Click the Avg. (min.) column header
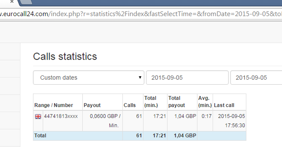The width and height of the screenshot is (282, 147). (205, 102)
